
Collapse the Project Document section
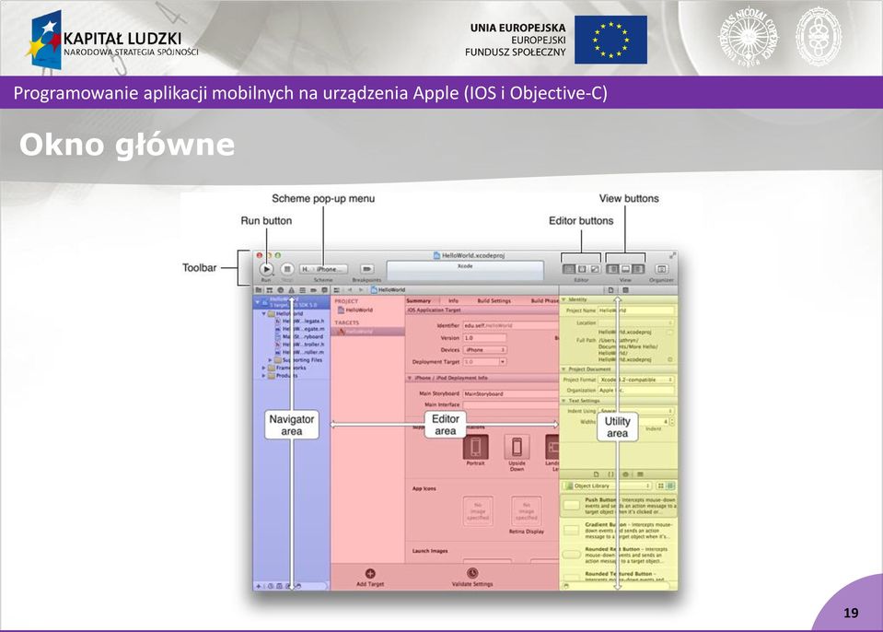click(x=563, y=369)
